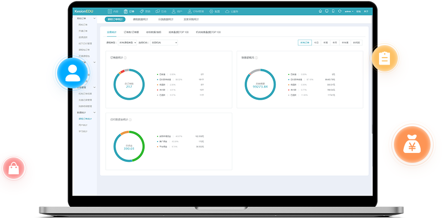Click the 营销 marketing tag icon
The image size is (442, 221).
tap(142, 11)
